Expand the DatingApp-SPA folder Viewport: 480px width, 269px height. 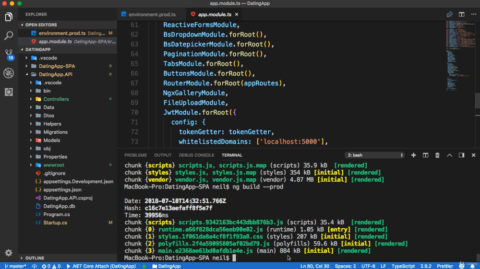[x=67, y=66]
